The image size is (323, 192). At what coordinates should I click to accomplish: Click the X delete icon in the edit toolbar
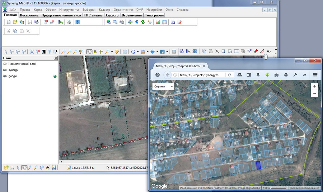28,31
